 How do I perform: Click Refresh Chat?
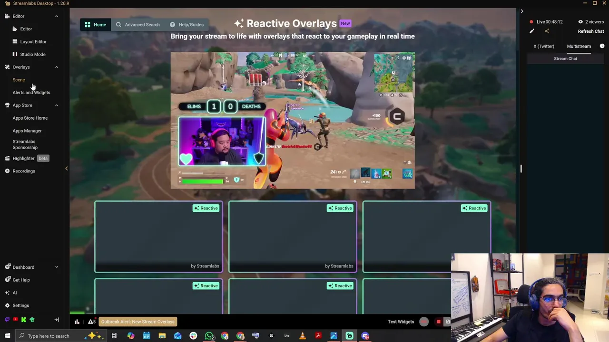pos(591,31)
